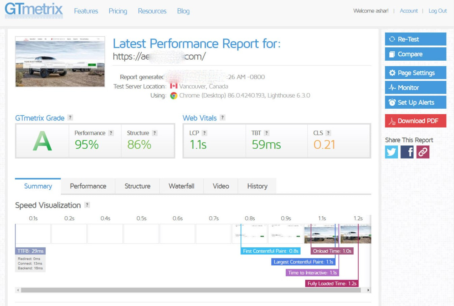The image size is (454, 306).
Task: Share report via Twitter icon
Action: point(391,152)
